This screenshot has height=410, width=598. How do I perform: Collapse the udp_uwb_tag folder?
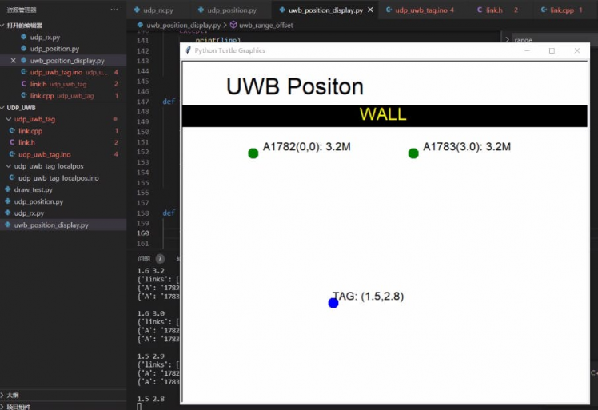34,119
